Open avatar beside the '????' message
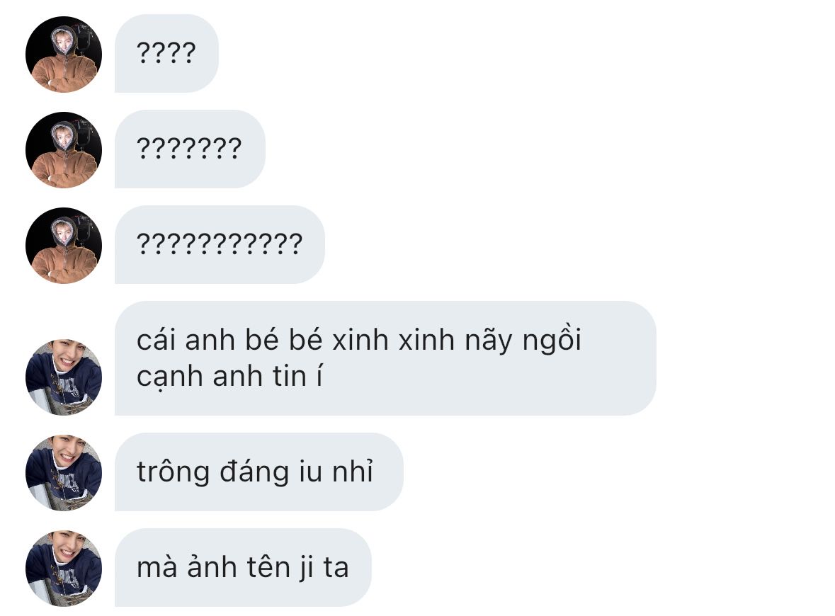835x616 pixels. 63,55
